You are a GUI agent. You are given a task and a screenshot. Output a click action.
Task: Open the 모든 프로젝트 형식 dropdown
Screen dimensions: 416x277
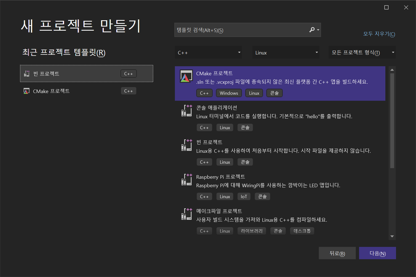click(362, 52)
